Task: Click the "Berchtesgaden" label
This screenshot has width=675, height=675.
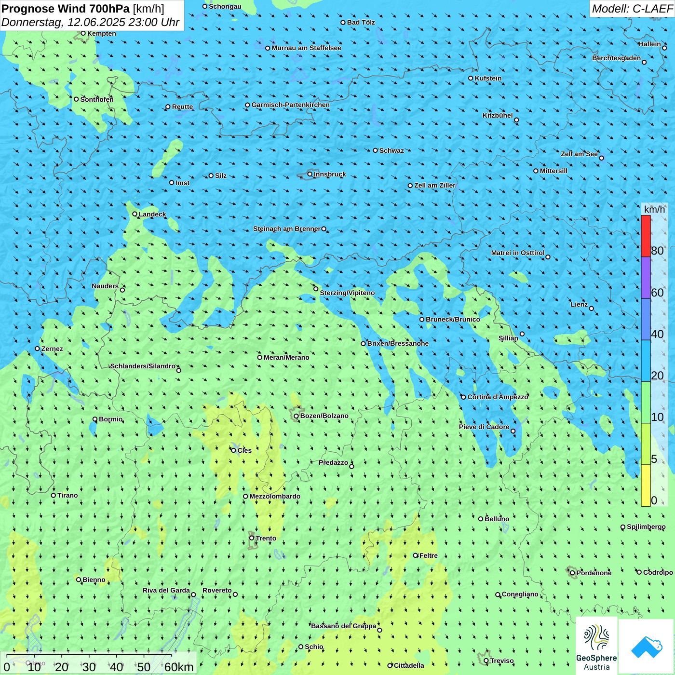Action: click(617, 58)
